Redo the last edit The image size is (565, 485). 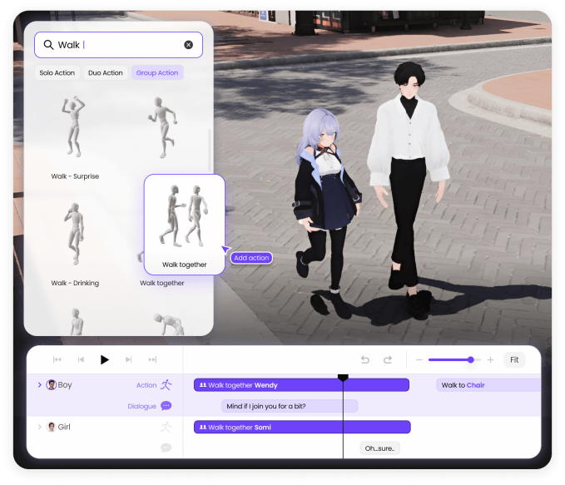(388, 359)
